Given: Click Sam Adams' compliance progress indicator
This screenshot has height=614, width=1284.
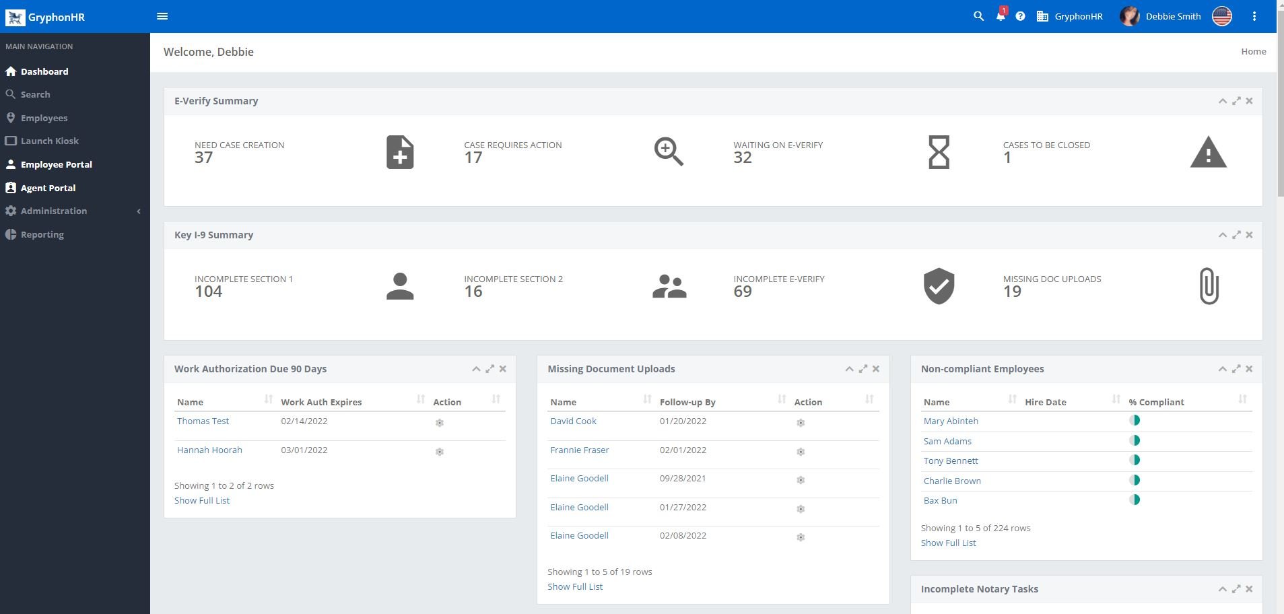Looking at the screenshot, I should coord(1135,440).
